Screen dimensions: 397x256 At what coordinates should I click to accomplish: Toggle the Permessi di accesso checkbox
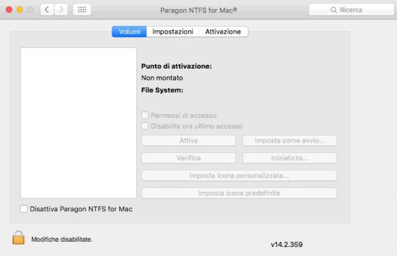click(145, 115)
